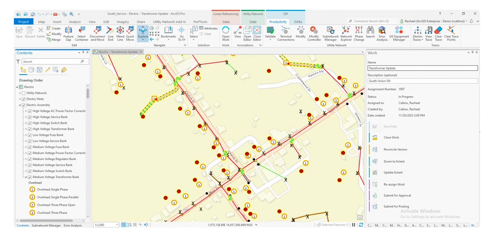Screen dimensions: 494x245
Task: Click the Open Work button
Action: tap(226, 34)
